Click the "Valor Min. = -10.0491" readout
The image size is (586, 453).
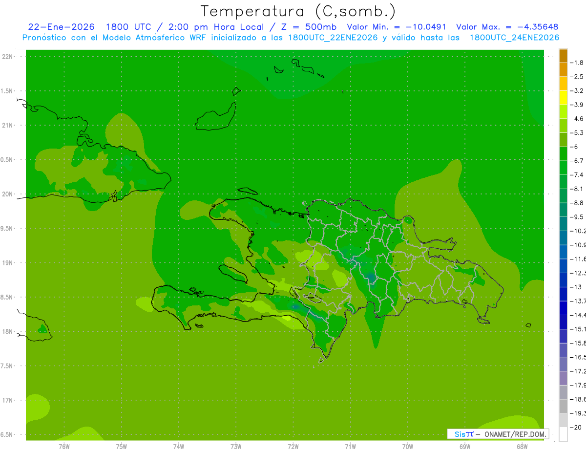[397, 27]
